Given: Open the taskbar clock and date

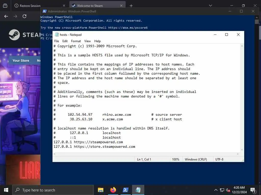Looking at the screenshot, I should [239, 190].
